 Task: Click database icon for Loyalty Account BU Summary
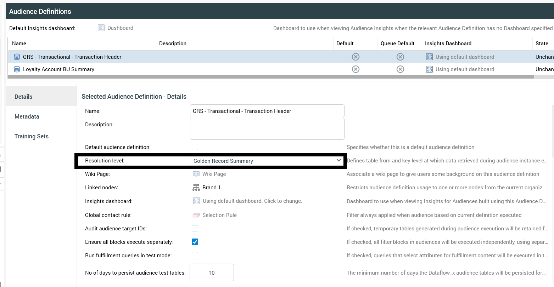click(17, 69)
